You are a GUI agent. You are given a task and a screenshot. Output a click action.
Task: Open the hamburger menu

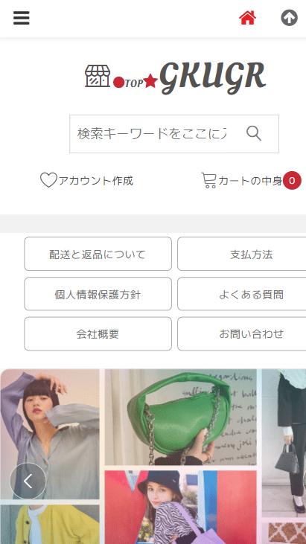pos(22,18)
